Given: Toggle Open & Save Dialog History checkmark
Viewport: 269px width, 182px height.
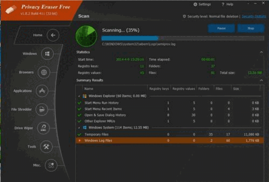Looking at the screenshot, I should tap(79, 115).
